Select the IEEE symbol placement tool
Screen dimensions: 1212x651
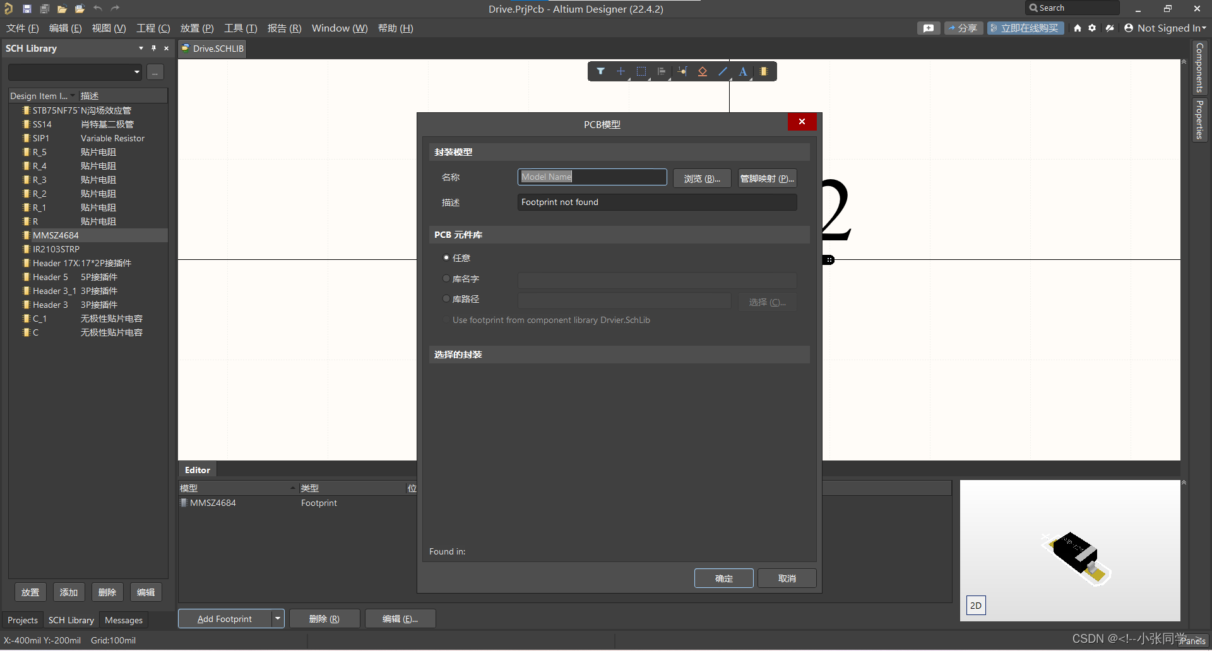[703, 71]
